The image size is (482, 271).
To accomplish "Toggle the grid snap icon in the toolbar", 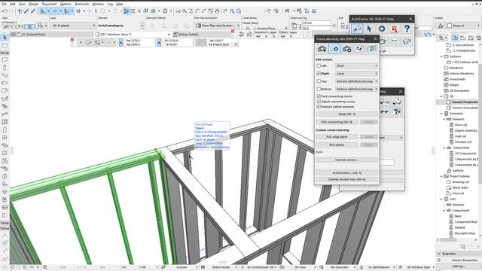I will tap(78, 11).
